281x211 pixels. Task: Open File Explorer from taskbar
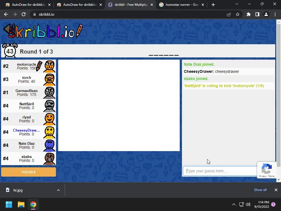[21, 204]
